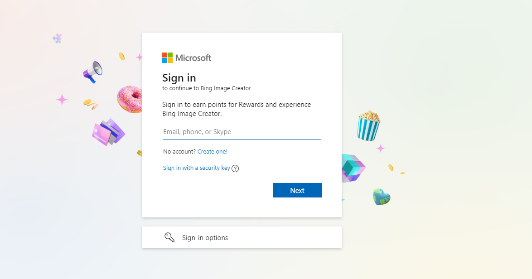Click the 'Sign in to earn points' description
Viewport: 532px width, 279px height.
237,109
